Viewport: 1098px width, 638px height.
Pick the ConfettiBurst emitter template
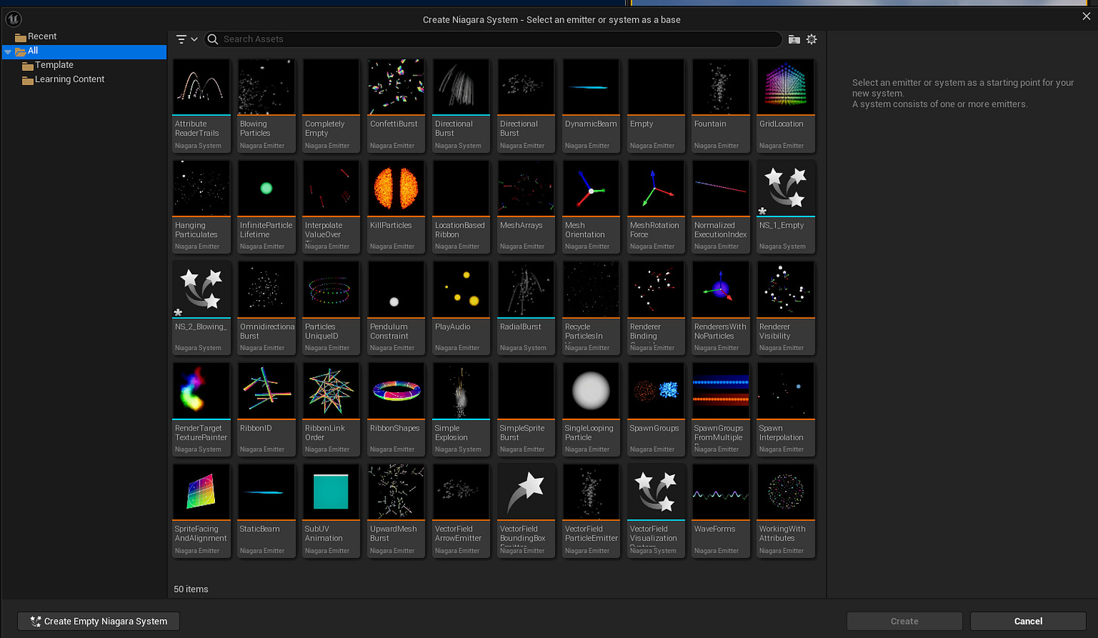(396, 105)
